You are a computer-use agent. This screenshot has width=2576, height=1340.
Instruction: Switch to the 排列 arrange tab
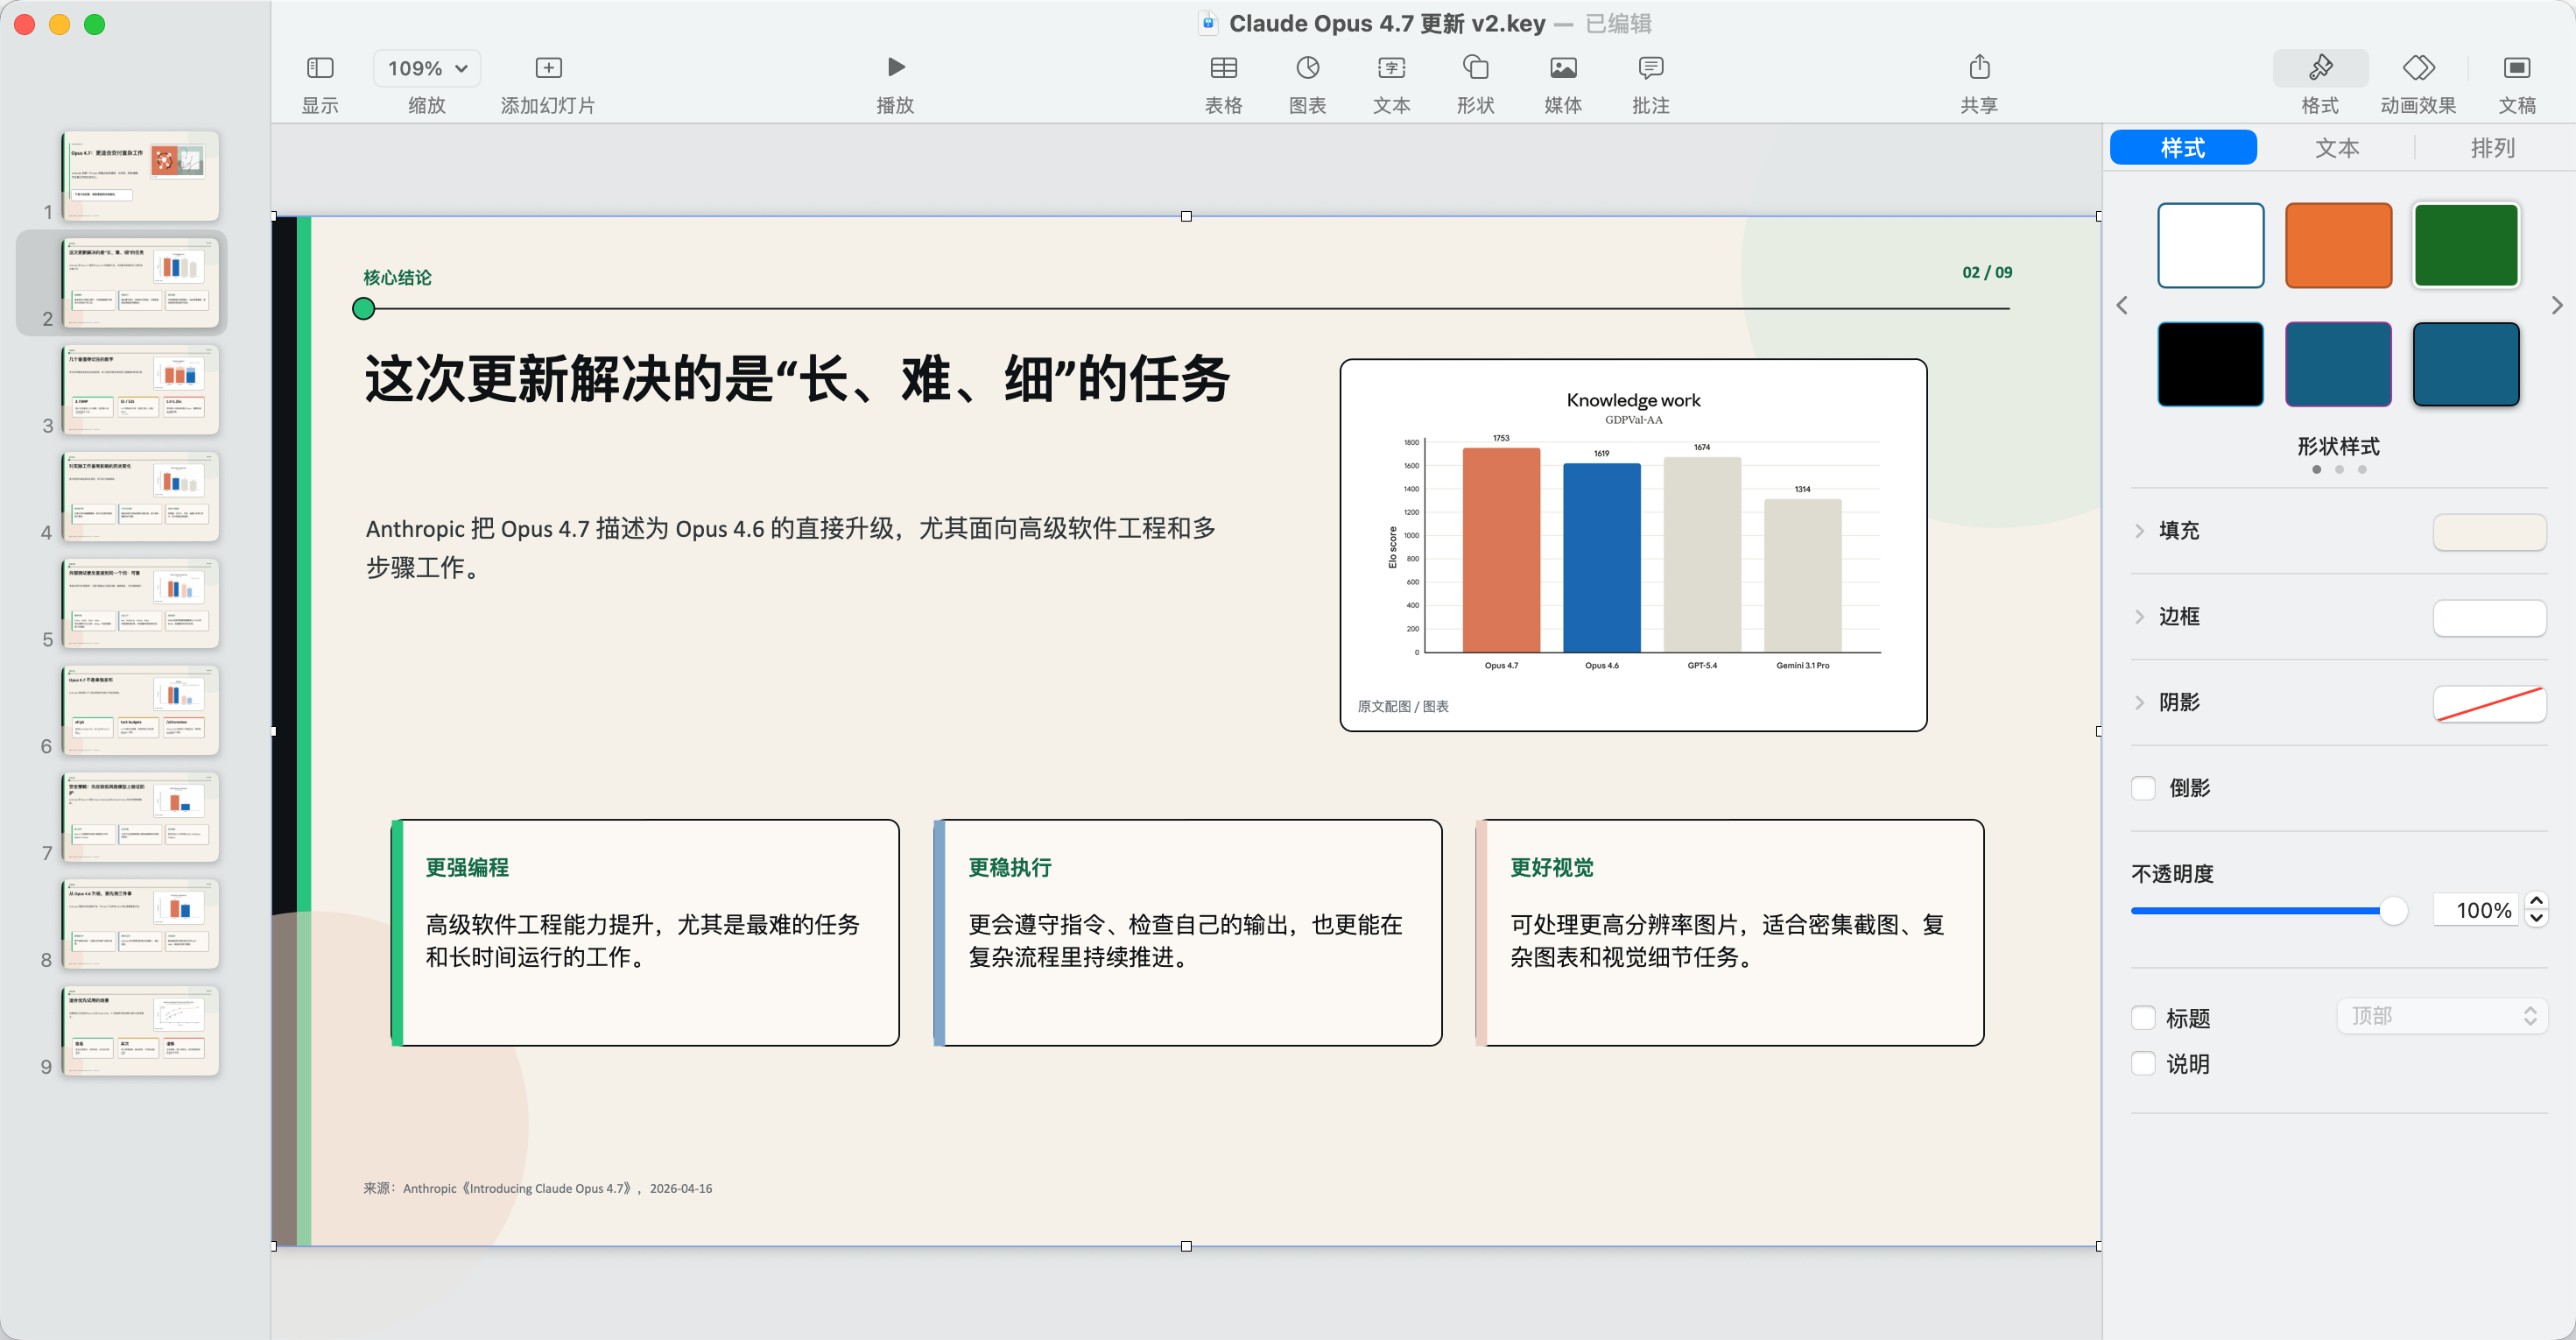2491,148
